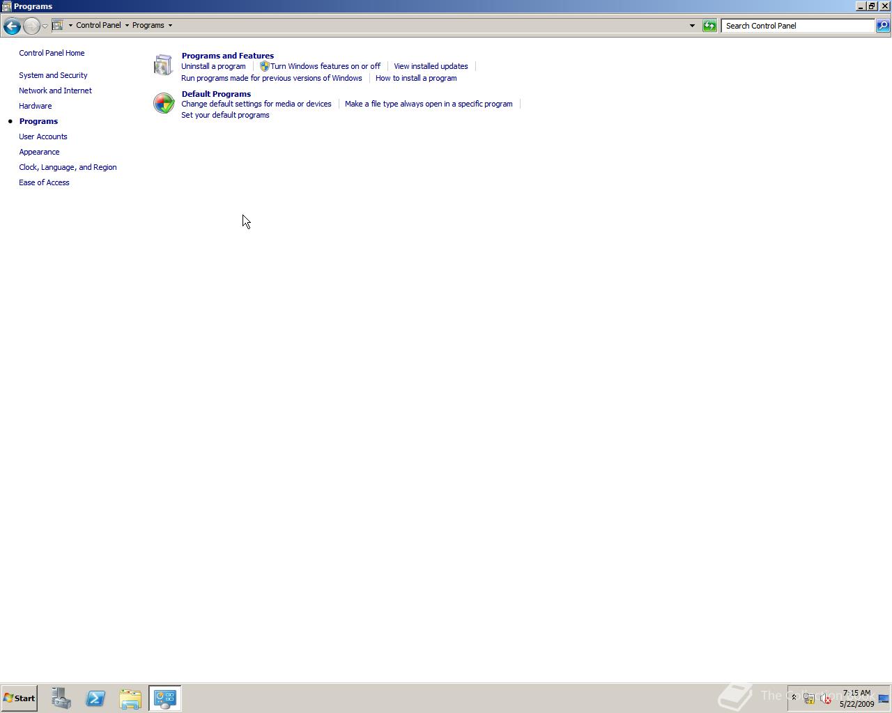Open the Programs and Features heading

[227, 56]
